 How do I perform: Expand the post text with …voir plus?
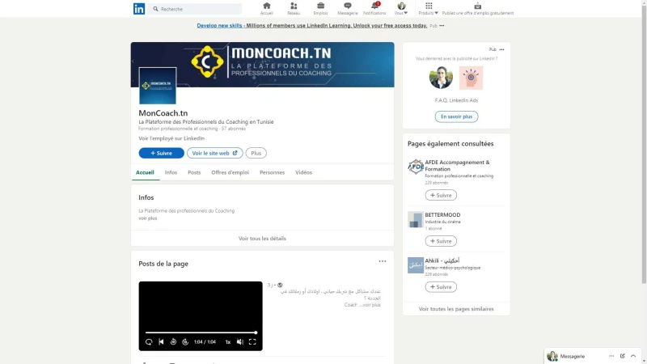point(370,305)
